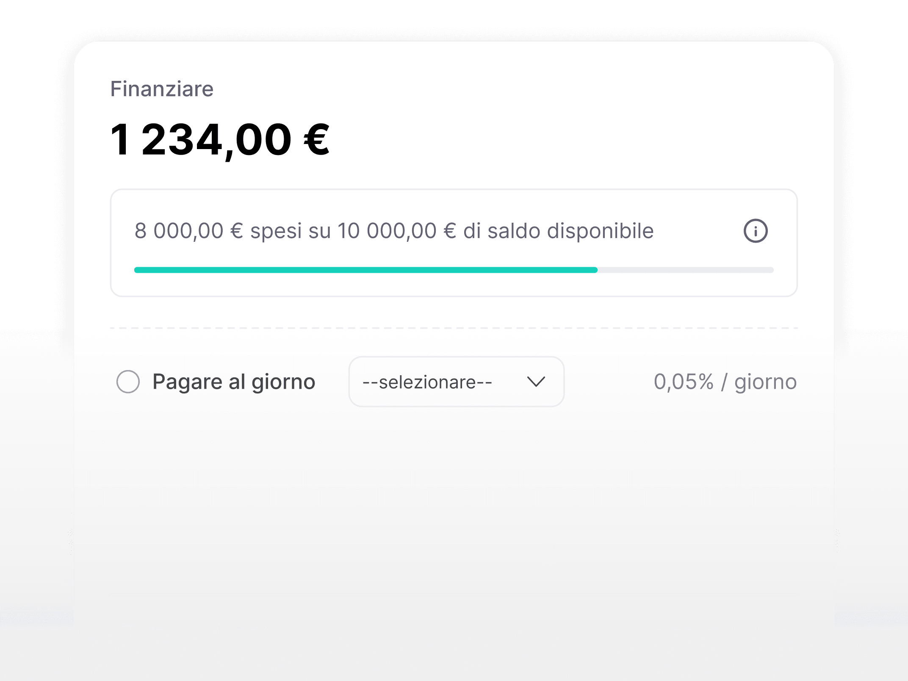Image resolution: width=908 pixels, height=681 pixels.
Task: Click the "di saldo disponibile" words
Action: 559,231
